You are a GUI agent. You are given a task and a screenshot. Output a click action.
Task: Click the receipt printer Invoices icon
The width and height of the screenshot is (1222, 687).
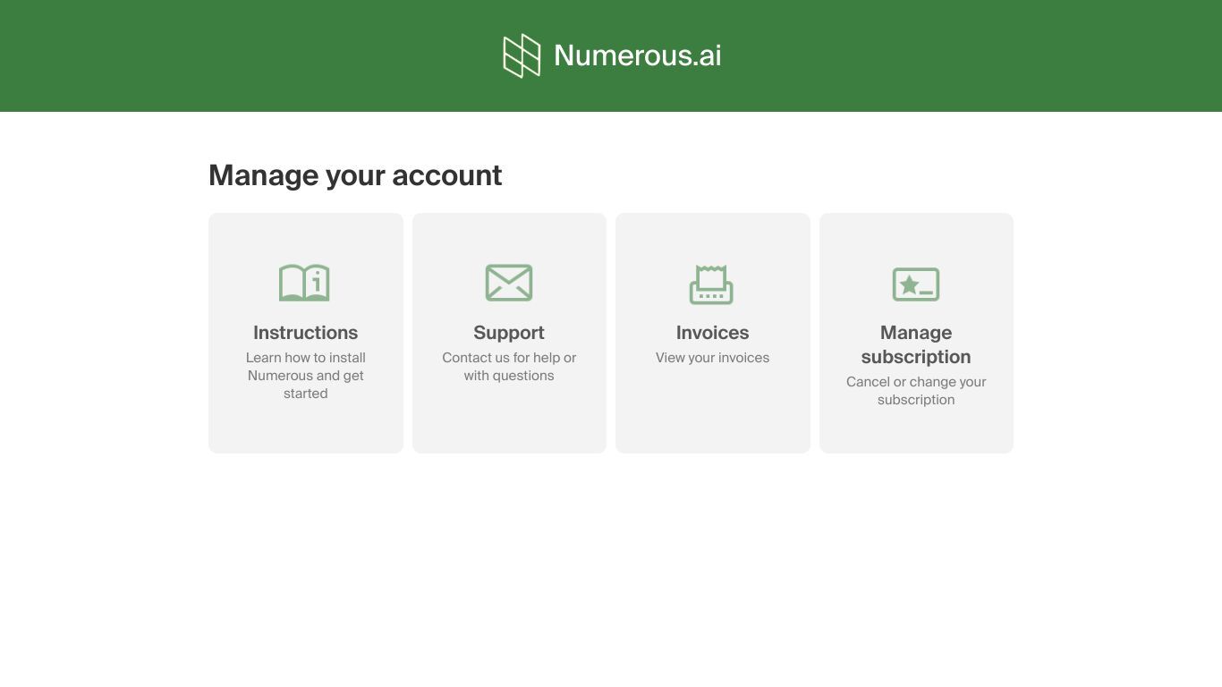pos(712,284)
